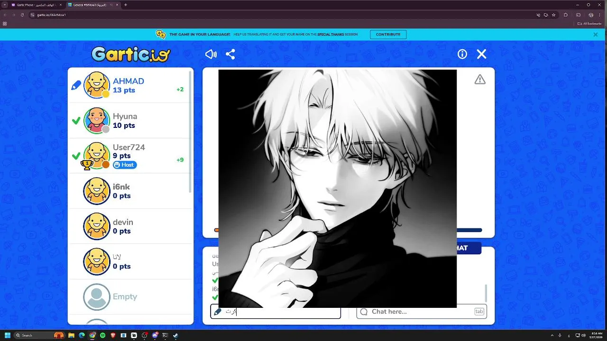Click the muted-tab speaker icon on General tab

tap(112, 5)
